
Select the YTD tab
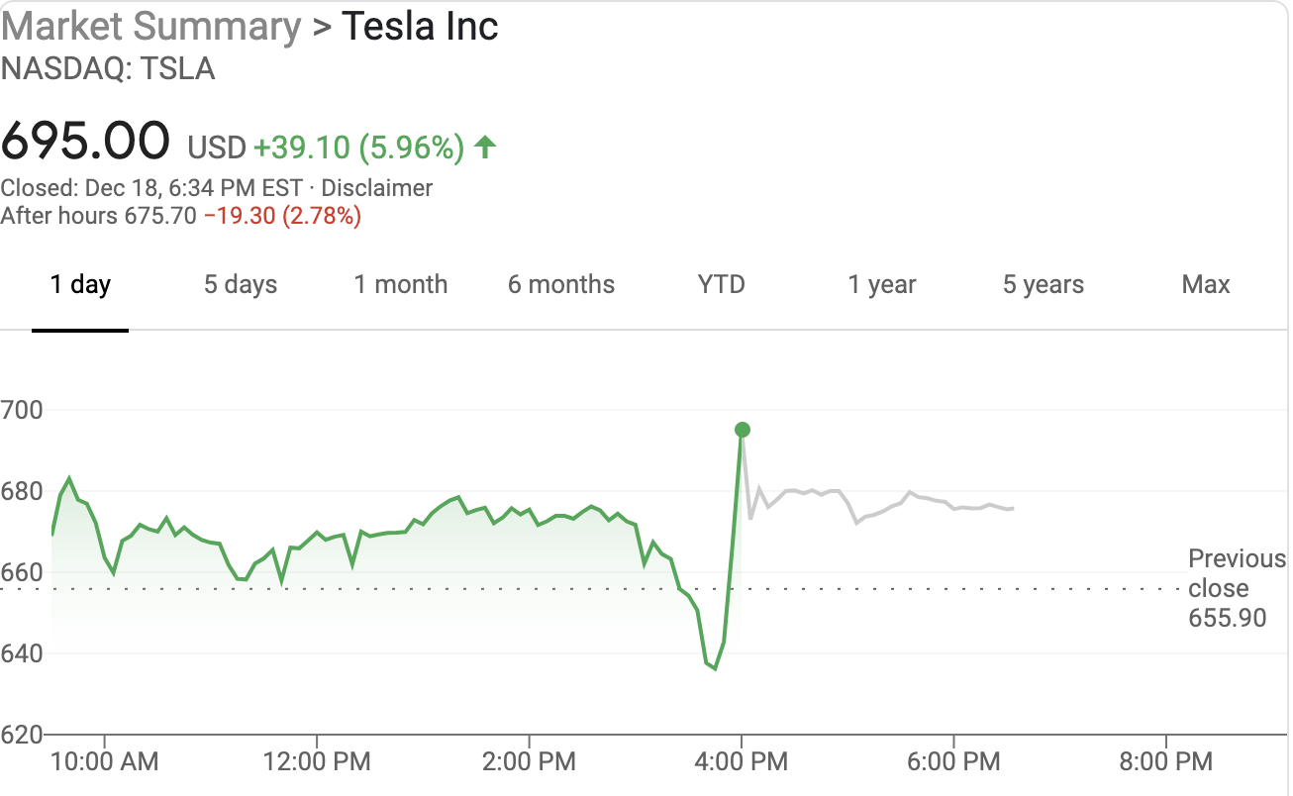coord(722,285)
